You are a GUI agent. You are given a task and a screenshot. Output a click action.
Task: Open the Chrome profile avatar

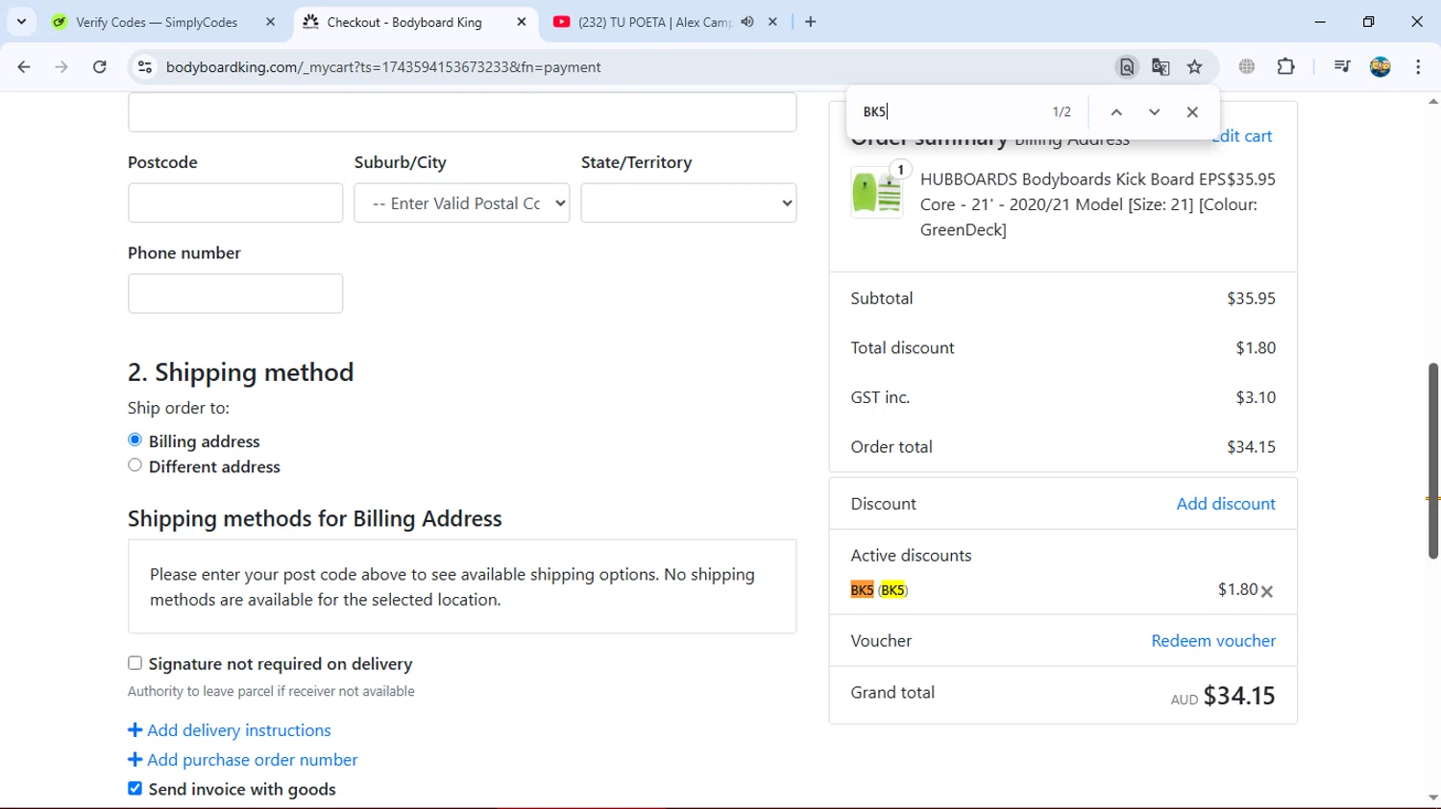pyautogui.click(x=1380, y=67)
